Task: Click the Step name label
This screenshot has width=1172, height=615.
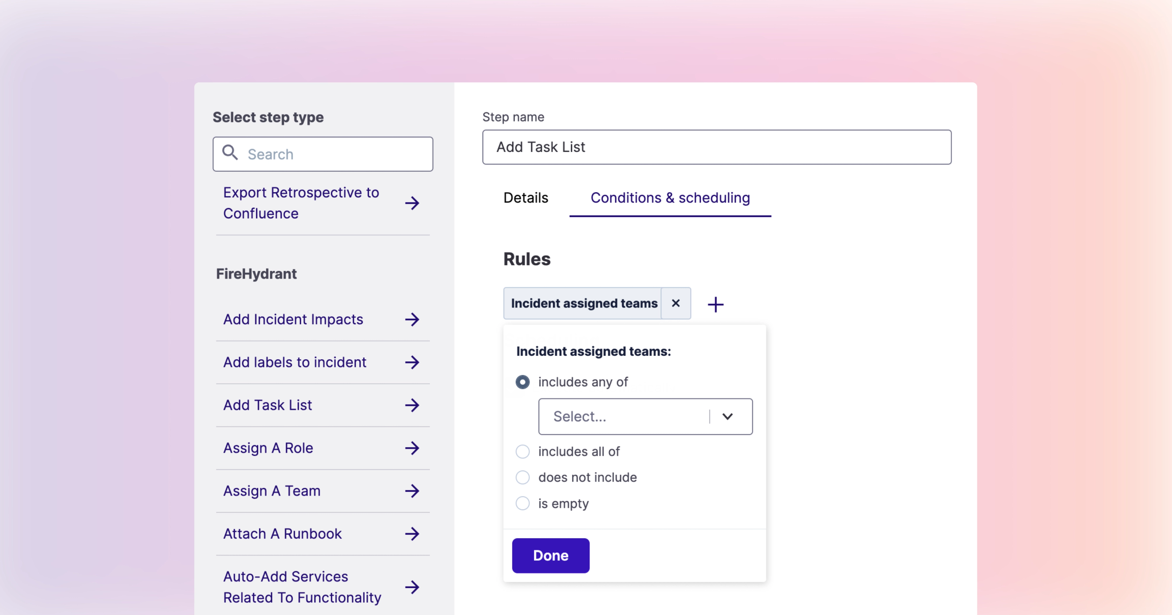Action: (x=513, y=117)
